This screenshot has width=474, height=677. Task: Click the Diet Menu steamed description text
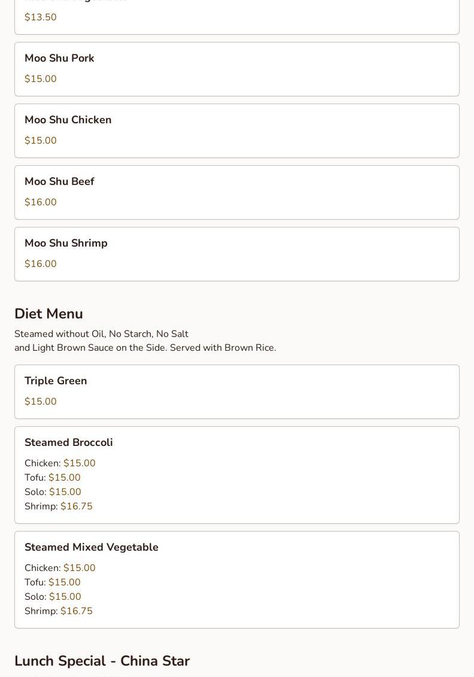tap(145, 341)
